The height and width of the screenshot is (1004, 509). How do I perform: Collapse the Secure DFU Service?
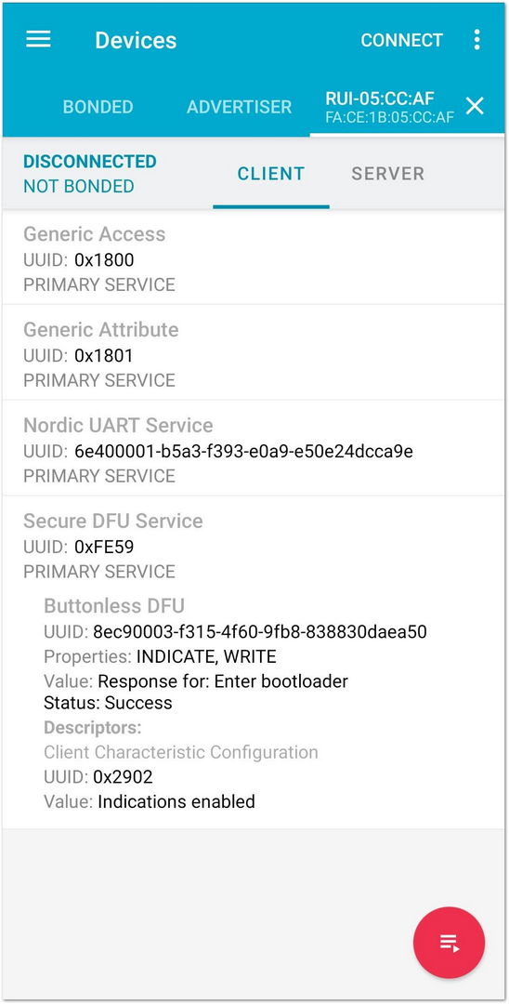click(254, 545)
